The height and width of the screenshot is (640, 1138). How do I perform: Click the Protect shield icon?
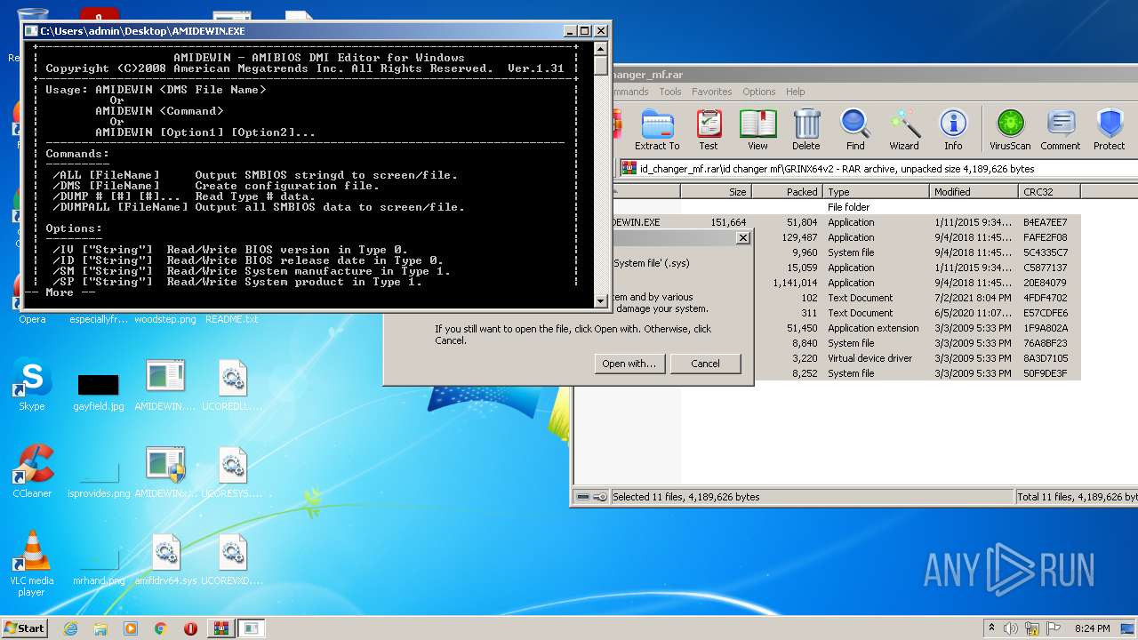(1110, 130)
